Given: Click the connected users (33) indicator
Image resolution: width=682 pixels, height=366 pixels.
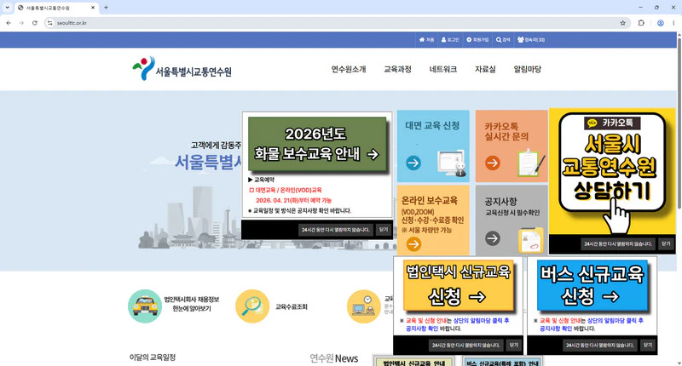Looking at the screenshot, I should (x=531, y=39).
